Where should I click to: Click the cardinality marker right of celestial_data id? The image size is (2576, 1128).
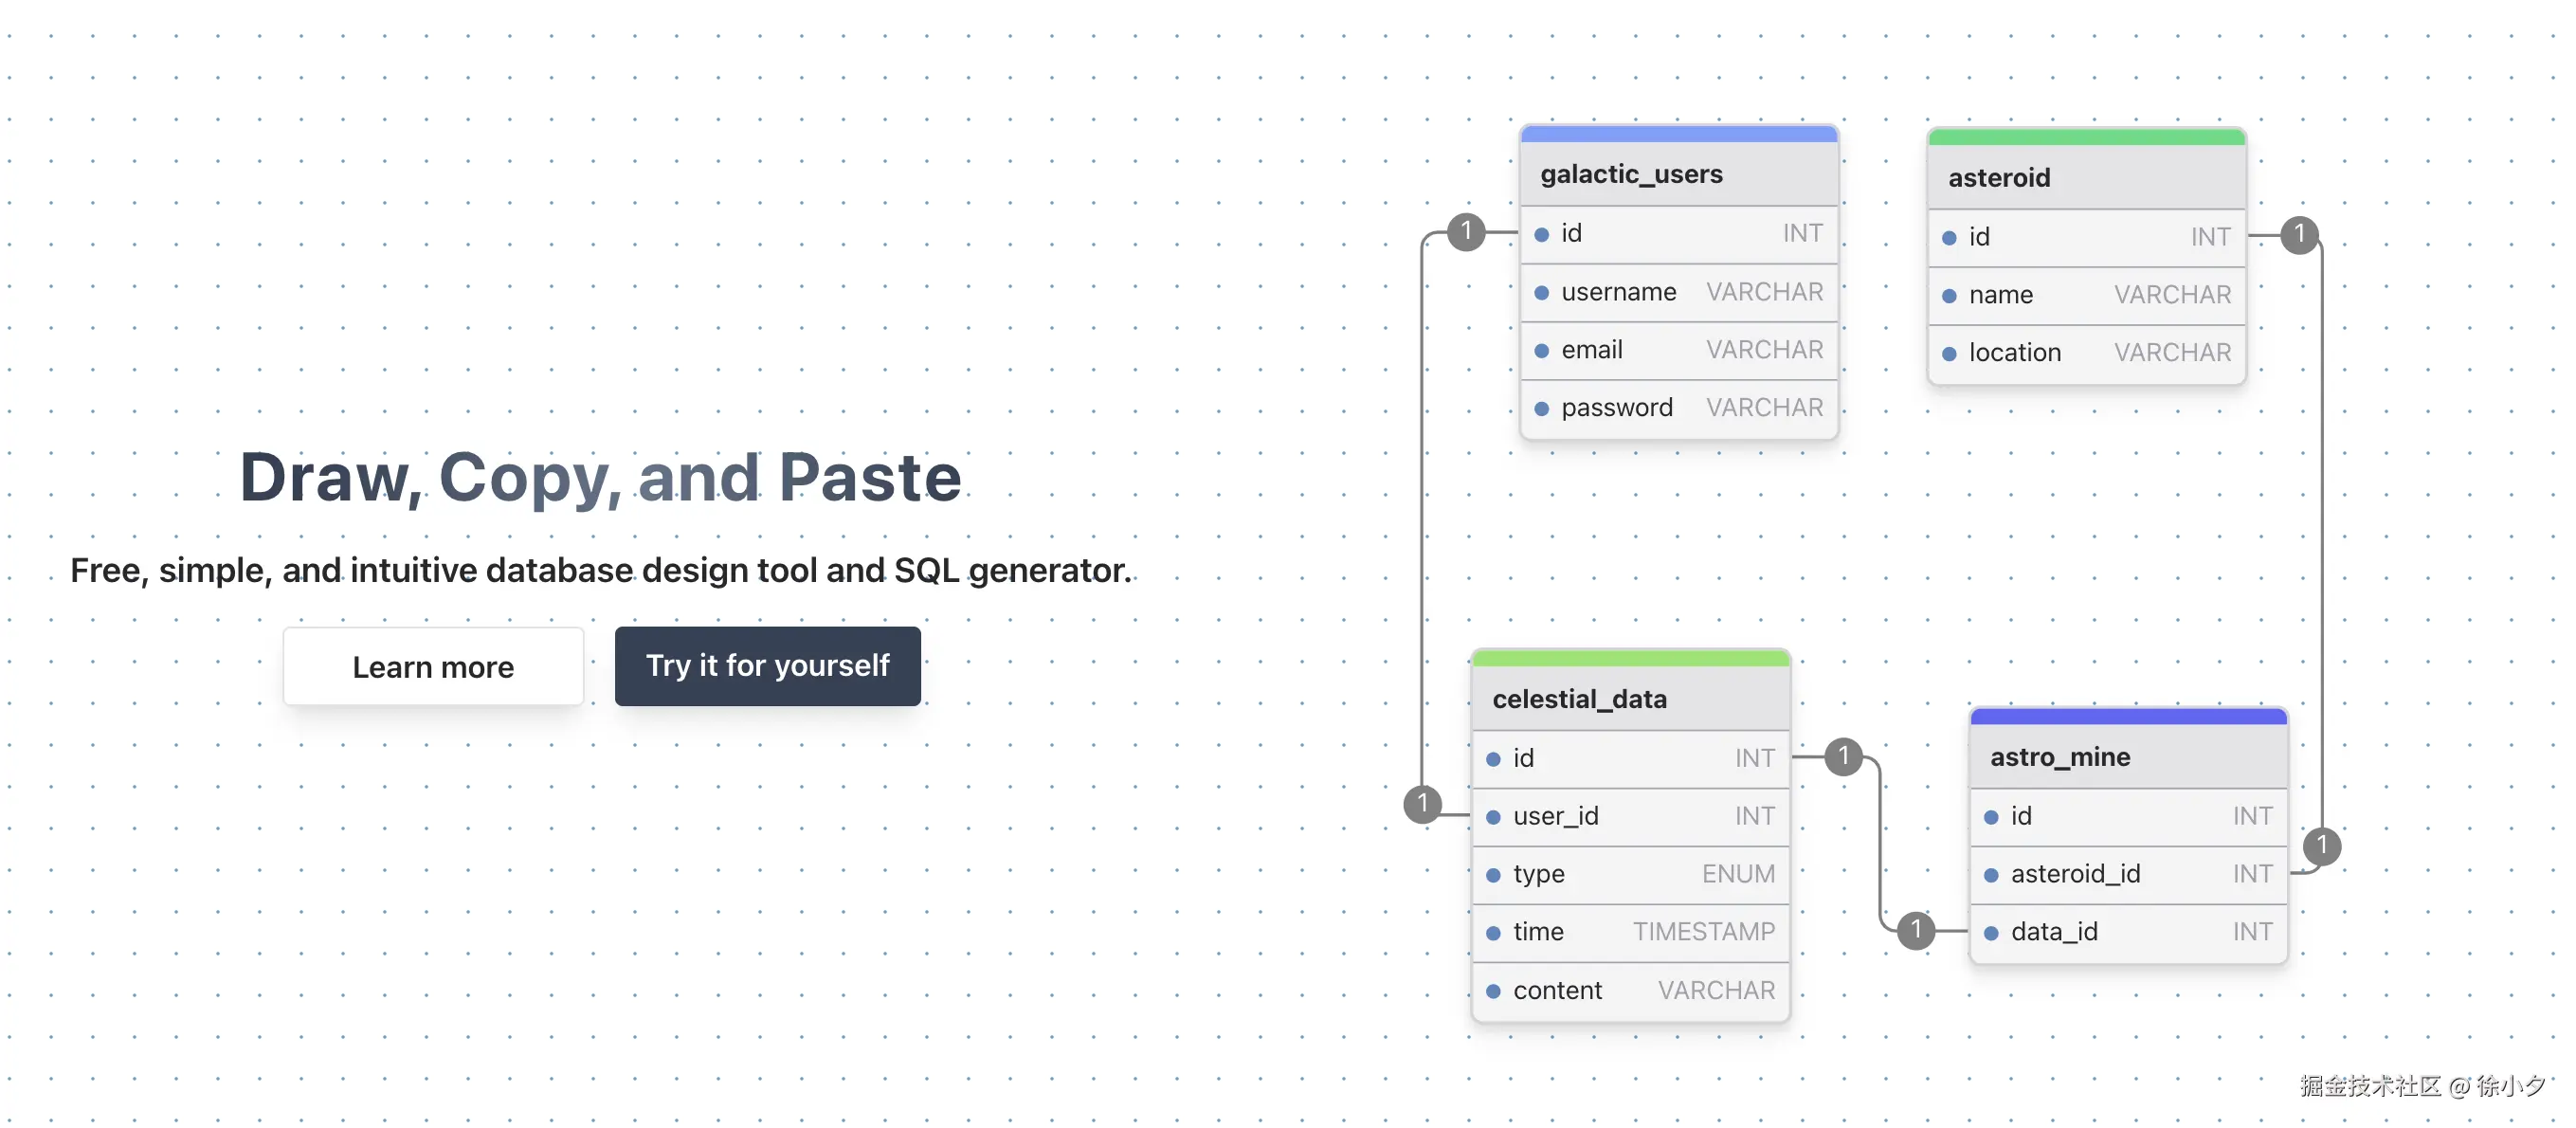pyautogui.click(x=1843, y=757)
